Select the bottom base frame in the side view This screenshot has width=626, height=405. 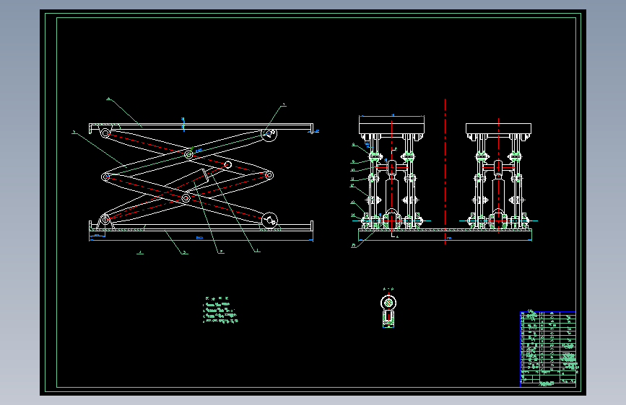[201, 227]
